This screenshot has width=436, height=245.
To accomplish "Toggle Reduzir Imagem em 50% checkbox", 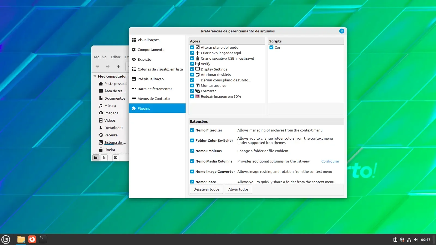I will [192, 96].
